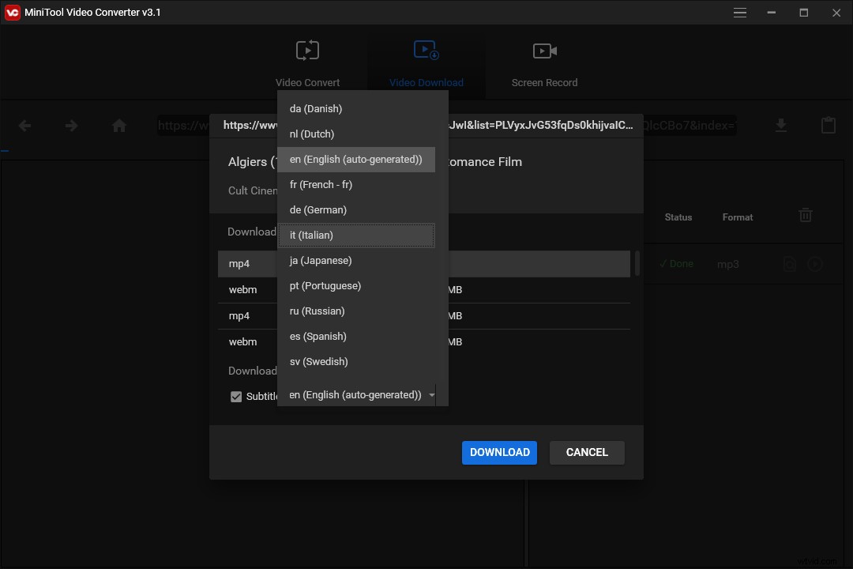This screenshot has width=853, height=569.
Task: Click the forward navigation arrow
Action: pos(71,125)
